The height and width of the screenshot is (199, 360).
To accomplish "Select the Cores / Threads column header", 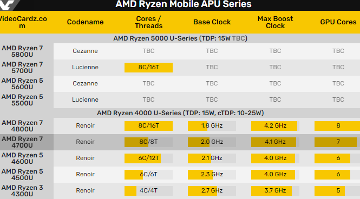I will point(148,22).
